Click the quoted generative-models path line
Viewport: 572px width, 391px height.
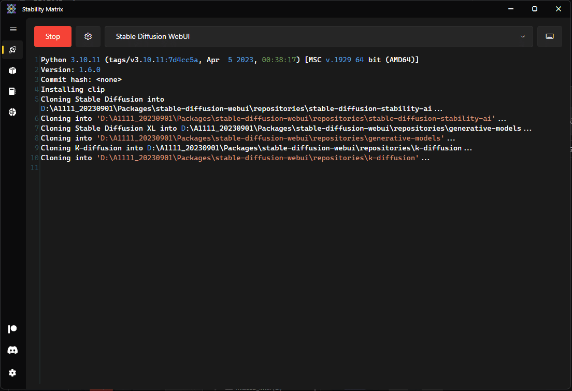[x=248, y=138]
